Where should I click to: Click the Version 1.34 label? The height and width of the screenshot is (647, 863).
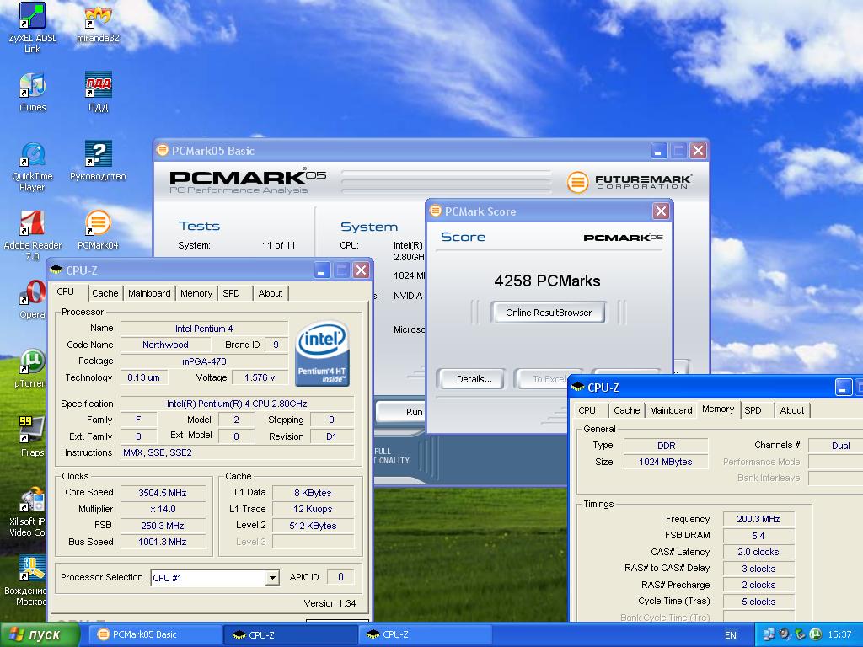click(x=330, y=603)
